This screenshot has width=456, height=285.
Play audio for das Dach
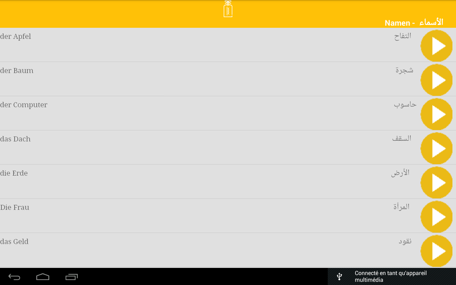tap(436, 149)
